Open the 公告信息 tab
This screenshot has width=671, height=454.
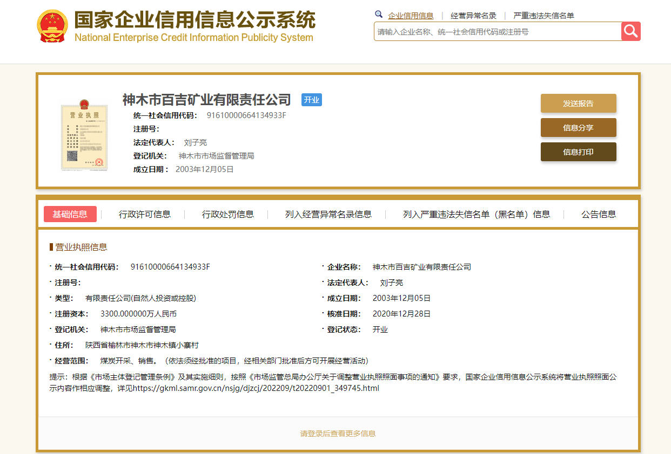[599, 214]
